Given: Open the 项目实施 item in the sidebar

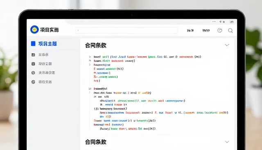Looking at the screenshot, I should point(45,82).
